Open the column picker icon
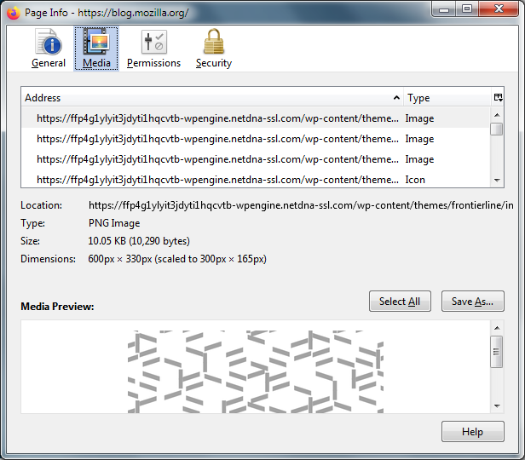The image size is (525, 460). click(x=498, y=98)
